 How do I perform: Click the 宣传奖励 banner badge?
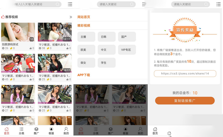pos(185,30)
